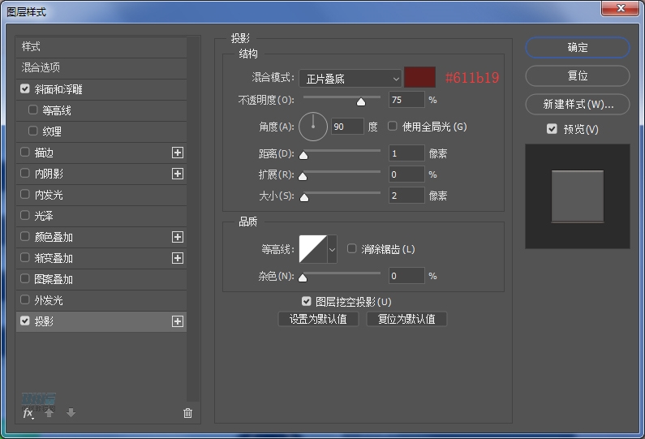Image resolution: width=645 pixels, height=439 pixels.
Task: Click the 确定 button
Action: [577, 48]
